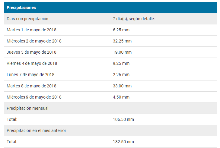Screen dimensions: 220x148
Task: Click the 182.50 mm previous month total
Action: pyautogui.click(x=123, y=142)
